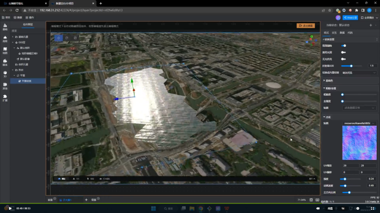Viewport: 380px width, 213px height.
Task: Click the normal map texture preview thumbnail
Action: (359, 143)
